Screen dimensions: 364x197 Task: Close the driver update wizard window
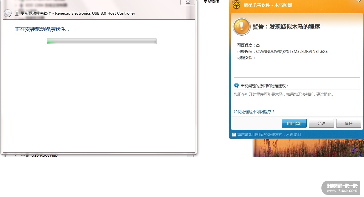[x=187, y=2]
